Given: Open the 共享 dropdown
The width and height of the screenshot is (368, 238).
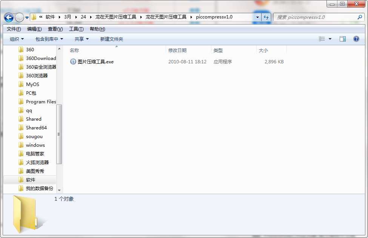Looking at the screenshot, I should tap(82, 39).
